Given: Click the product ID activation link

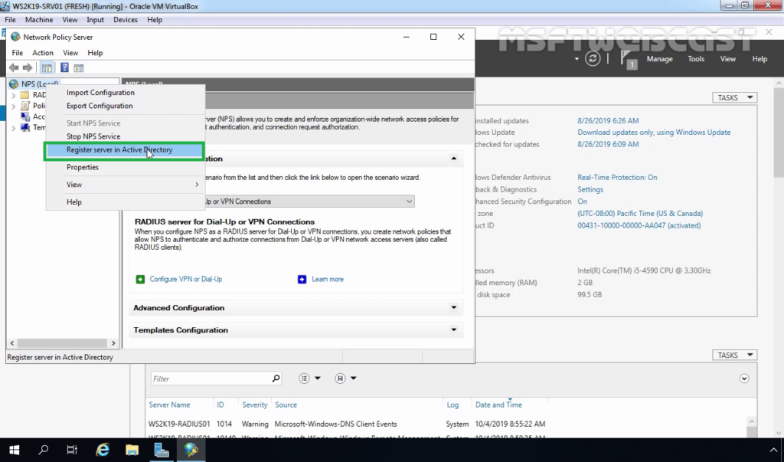Looking at the screenshot, I should [x=639, y=225].
